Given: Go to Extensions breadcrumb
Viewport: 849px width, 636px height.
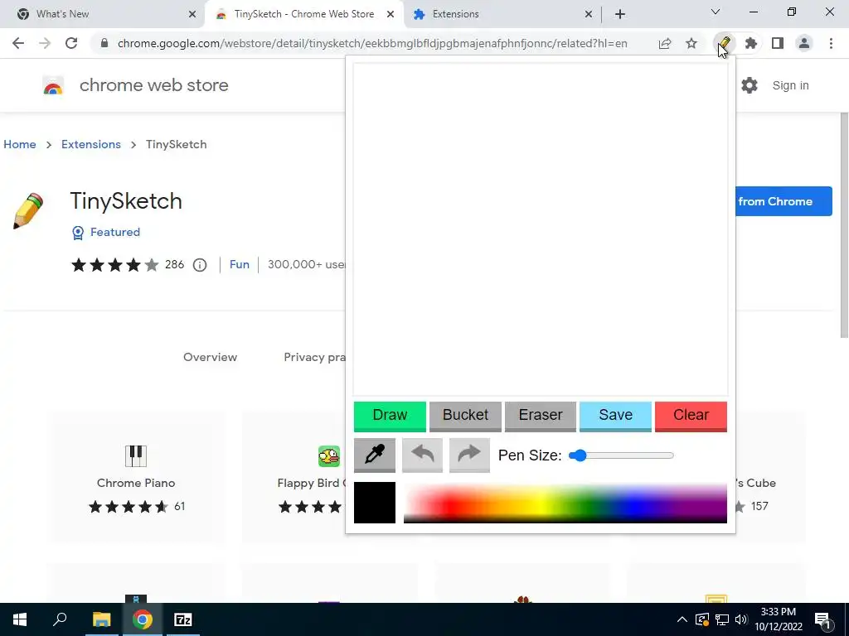Looking at the screenshot, I should click(x=91, y=144).
